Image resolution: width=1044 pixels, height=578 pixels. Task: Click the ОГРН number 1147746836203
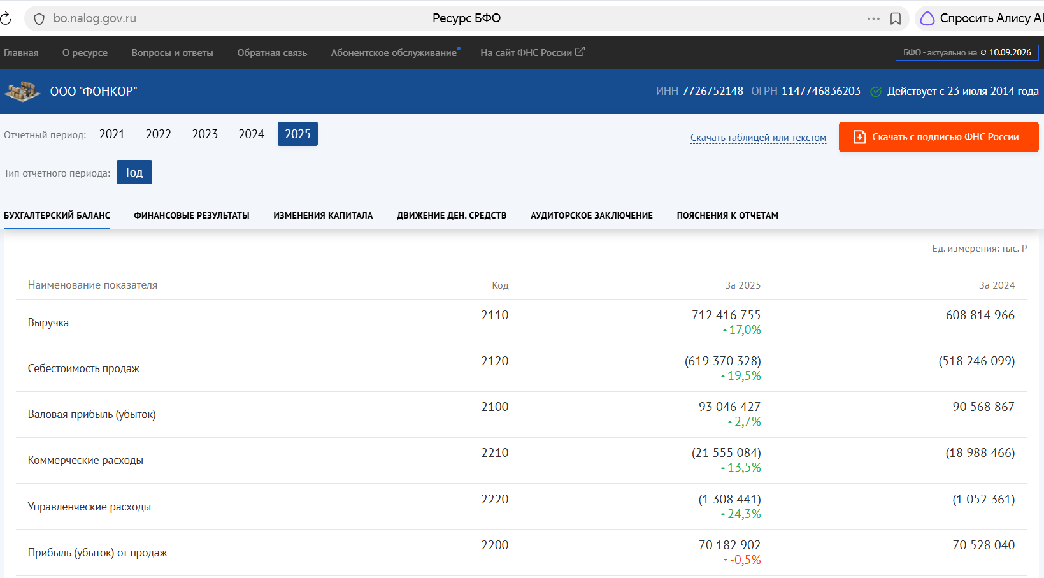[821, 91]
